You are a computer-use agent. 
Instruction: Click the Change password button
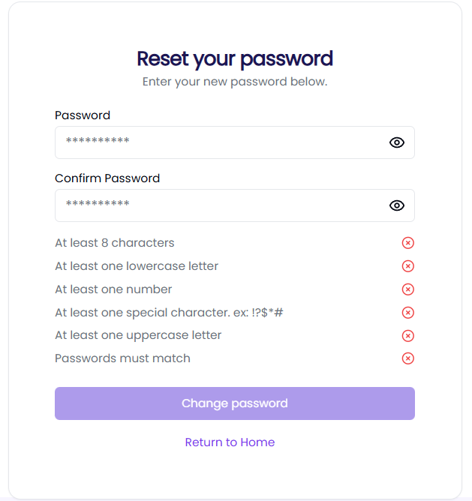(x=235, y=403)
